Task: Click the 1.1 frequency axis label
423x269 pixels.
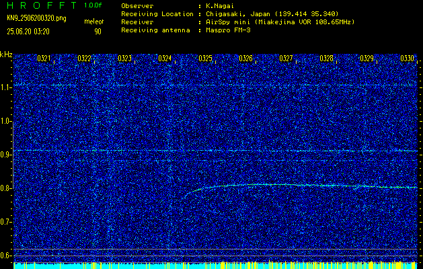Action: [x=5, y=87]
